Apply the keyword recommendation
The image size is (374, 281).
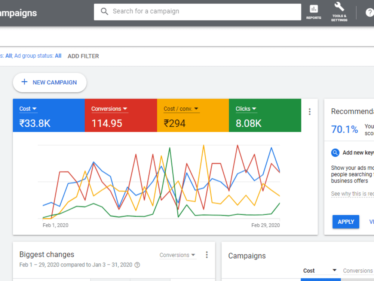[x=346, y=222]
